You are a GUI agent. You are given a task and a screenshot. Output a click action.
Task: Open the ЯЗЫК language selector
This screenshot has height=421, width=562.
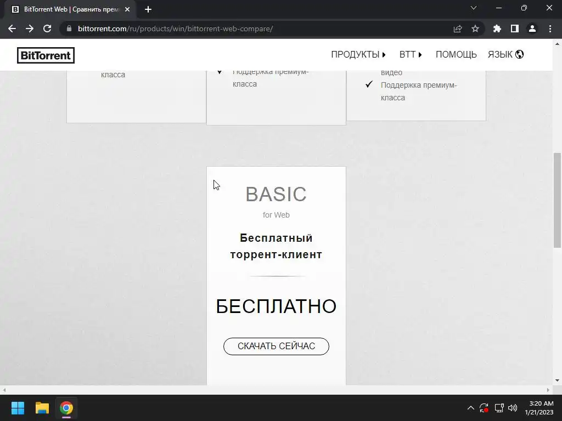(505, 54)
